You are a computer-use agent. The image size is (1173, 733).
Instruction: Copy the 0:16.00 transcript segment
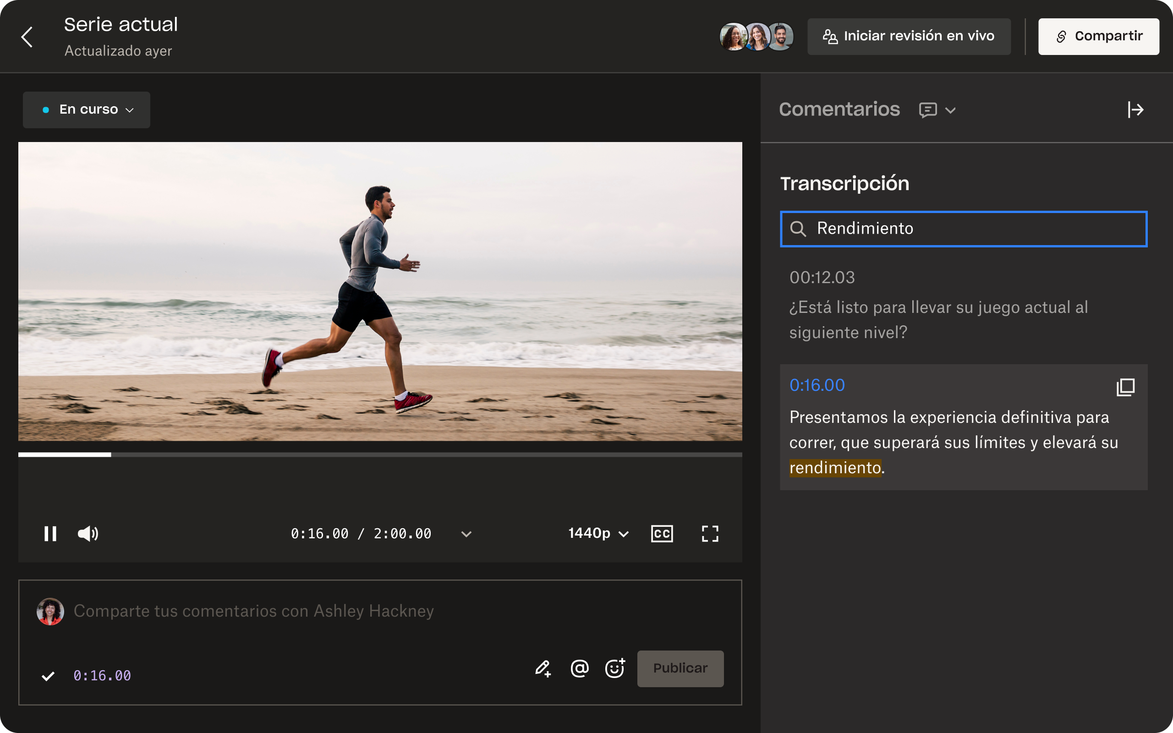click(1125, 387)
